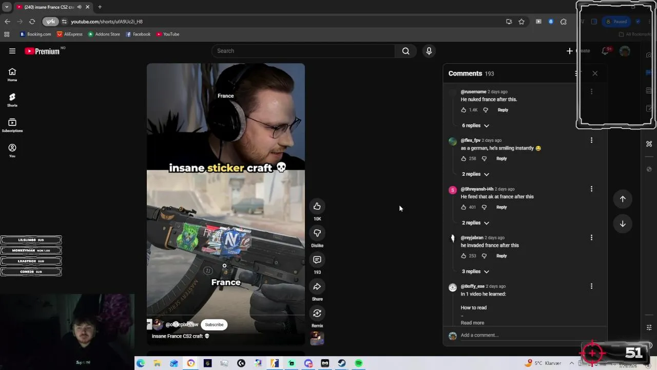
Task: Expand @Boffy_exe comment with Read more
Action: (472, 323)
